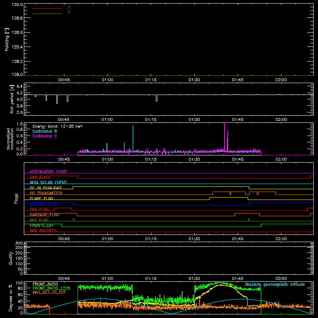Viewport: 318px width, 318px height.
Task: Click the SC_IN_SUNLIGHT flag label
Action: [x=46, y=188]
